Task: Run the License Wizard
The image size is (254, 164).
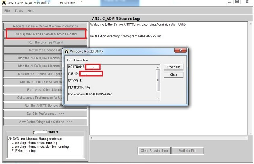Action: [x=45, y=42]
